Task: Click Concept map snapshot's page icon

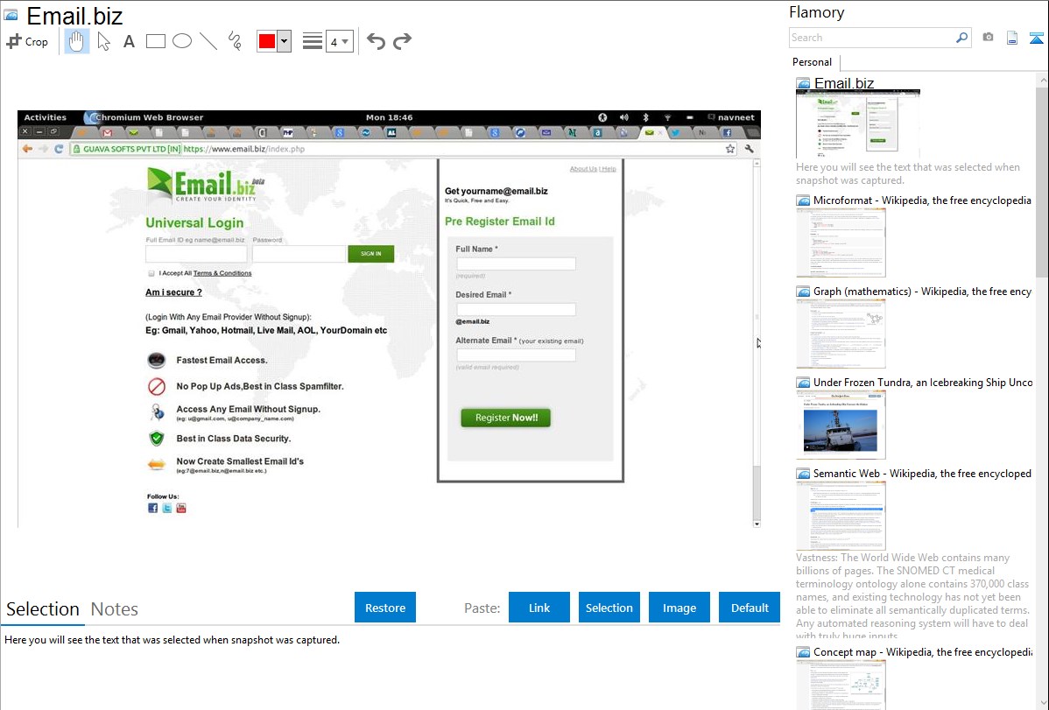Action: pyautogui.click(x=804, y=651)
